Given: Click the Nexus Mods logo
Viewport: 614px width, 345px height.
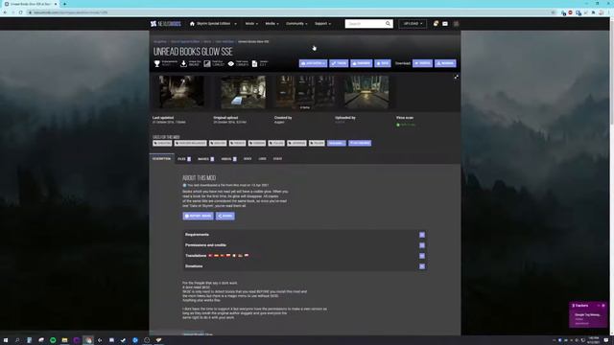Looking at the screenshot, I should (x=166, y=24).
